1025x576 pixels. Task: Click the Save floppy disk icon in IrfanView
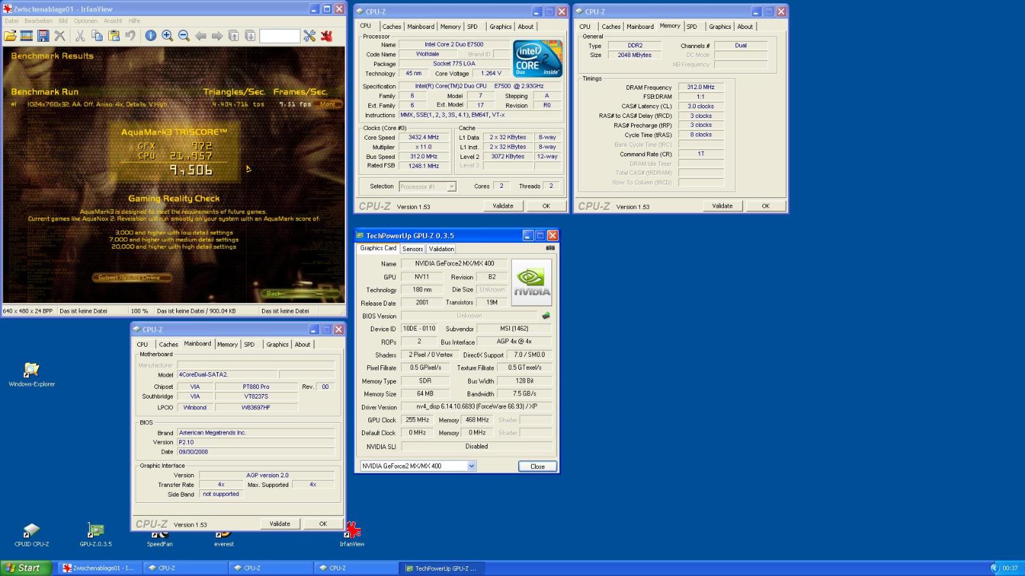(43, 36)
